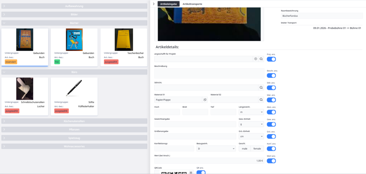366x174 pixels.
Task: Collapse the Bücher category header
Action: point(74,23)
